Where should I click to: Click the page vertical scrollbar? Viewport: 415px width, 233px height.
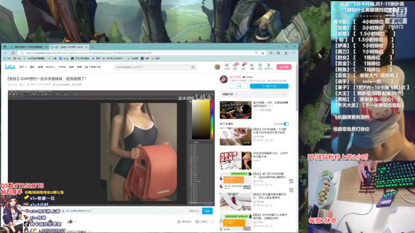297,87
